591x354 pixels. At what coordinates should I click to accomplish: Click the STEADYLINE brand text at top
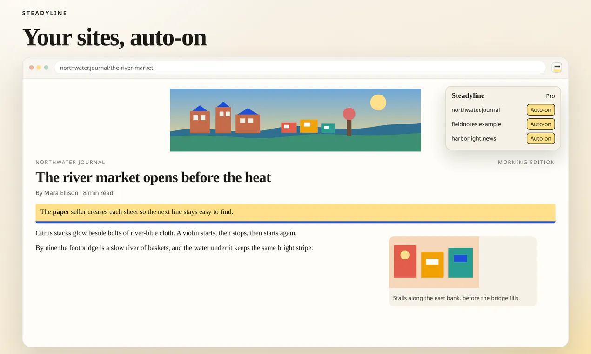(x=45, y=13)
